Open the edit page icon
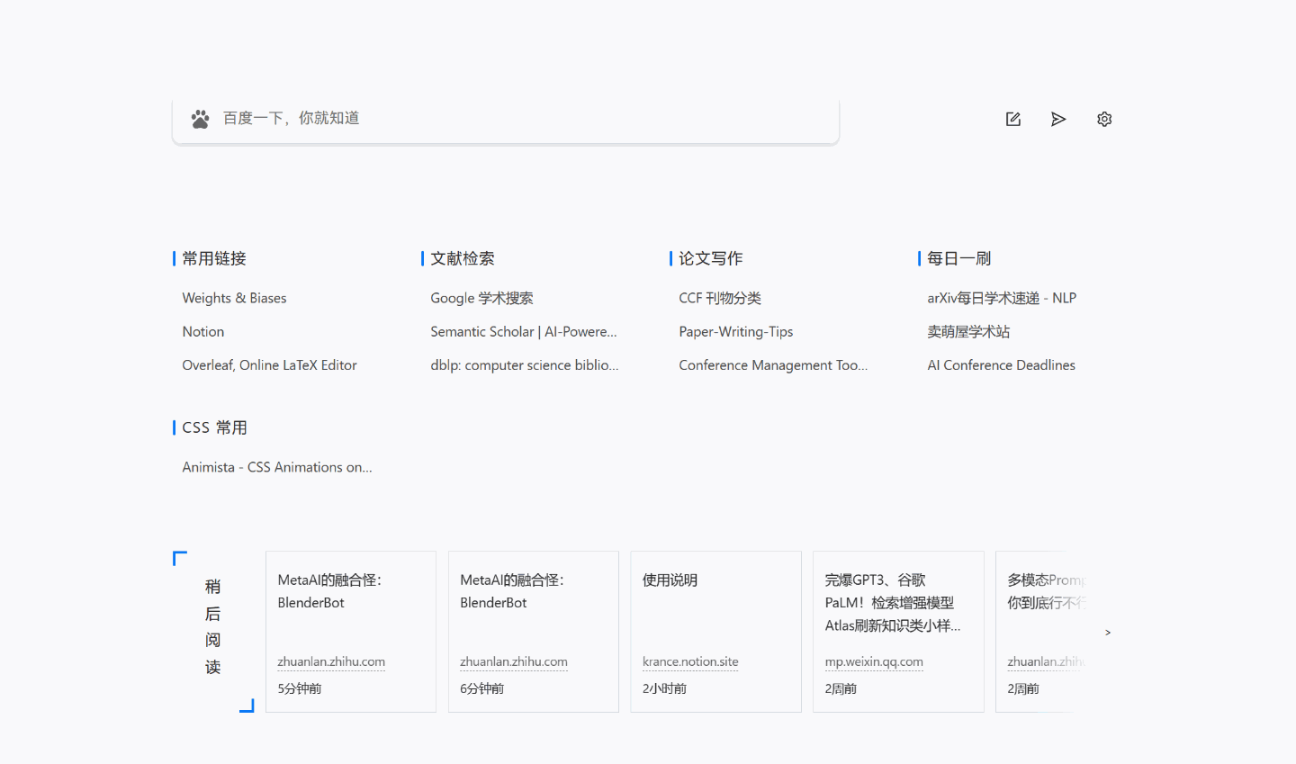 coord(1012,119)
